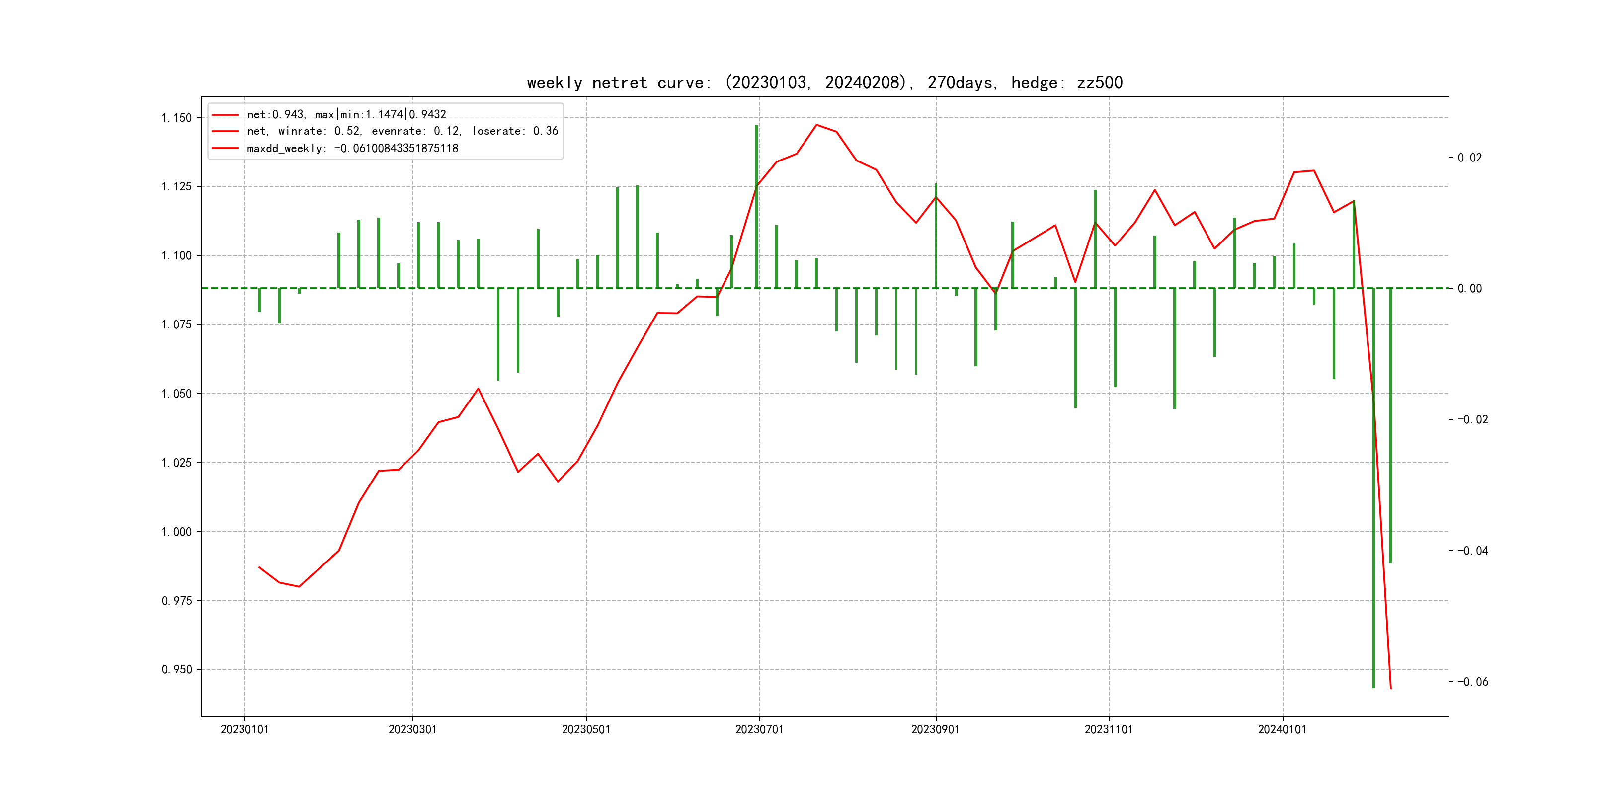
Task: Click right y-axis label 0.00
Action: [1469, 288]
